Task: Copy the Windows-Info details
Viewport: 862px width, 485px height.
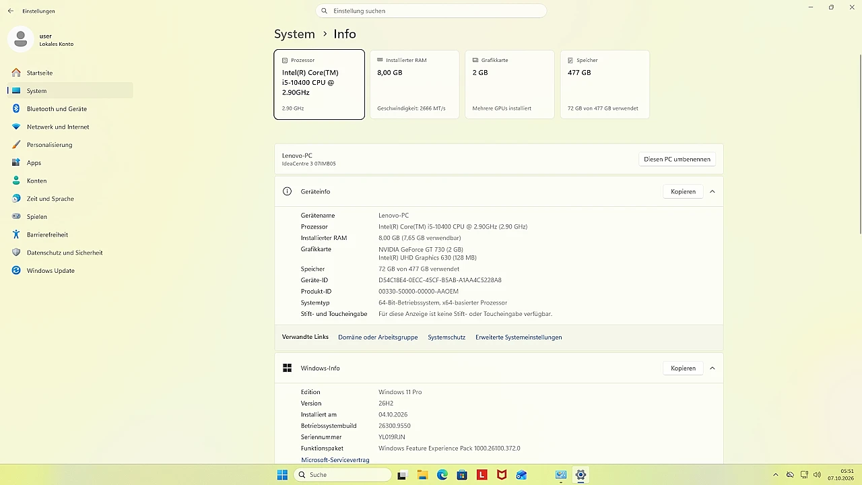Action: coord(683,368)
